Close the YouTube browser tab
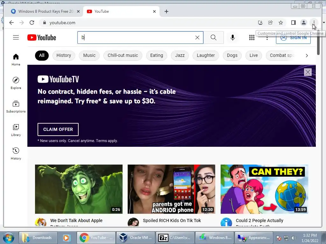 [154, 11]
